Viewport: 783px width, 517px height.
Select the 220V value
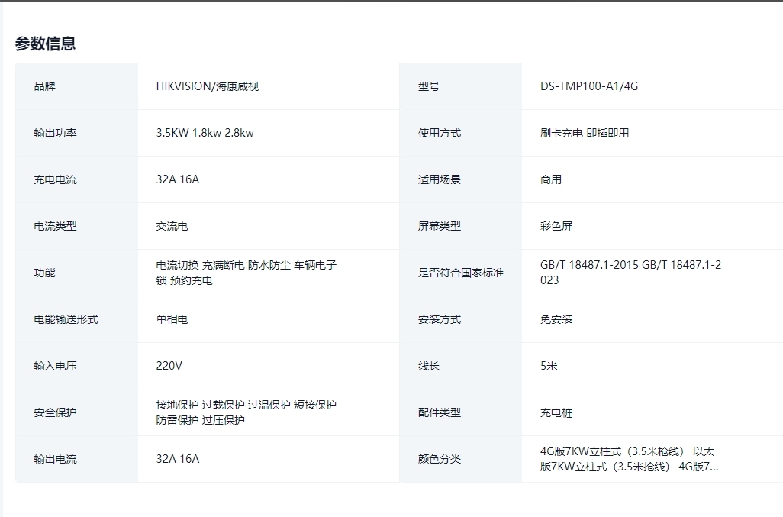pyautogui.click(x=169, y=366)
